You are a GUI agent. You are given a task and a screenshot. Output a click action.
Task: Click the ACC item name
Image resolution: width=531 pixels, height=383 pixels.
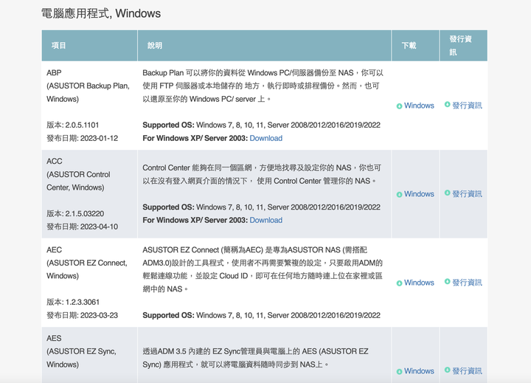[78, 174]
